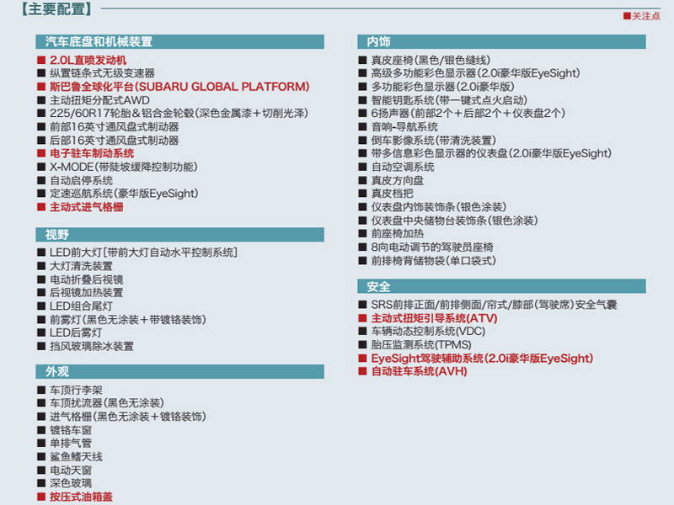This screenshot has height=505, width=674.
Task: Click the SUBARU GLOBAL PLATFORM item
Action: pos(174,87)
